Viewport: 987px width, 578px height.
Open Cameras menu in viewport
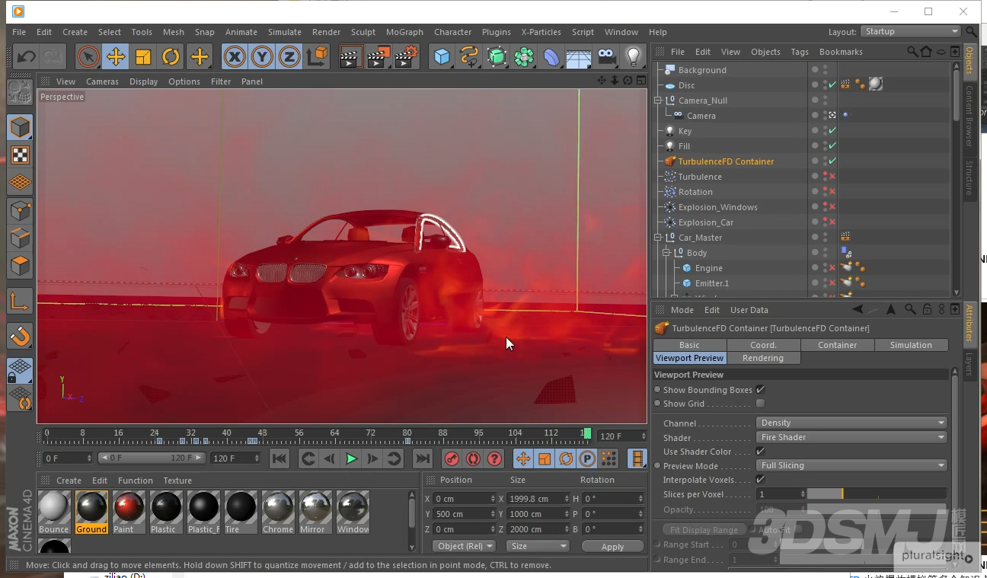click(x=102, y=81)
